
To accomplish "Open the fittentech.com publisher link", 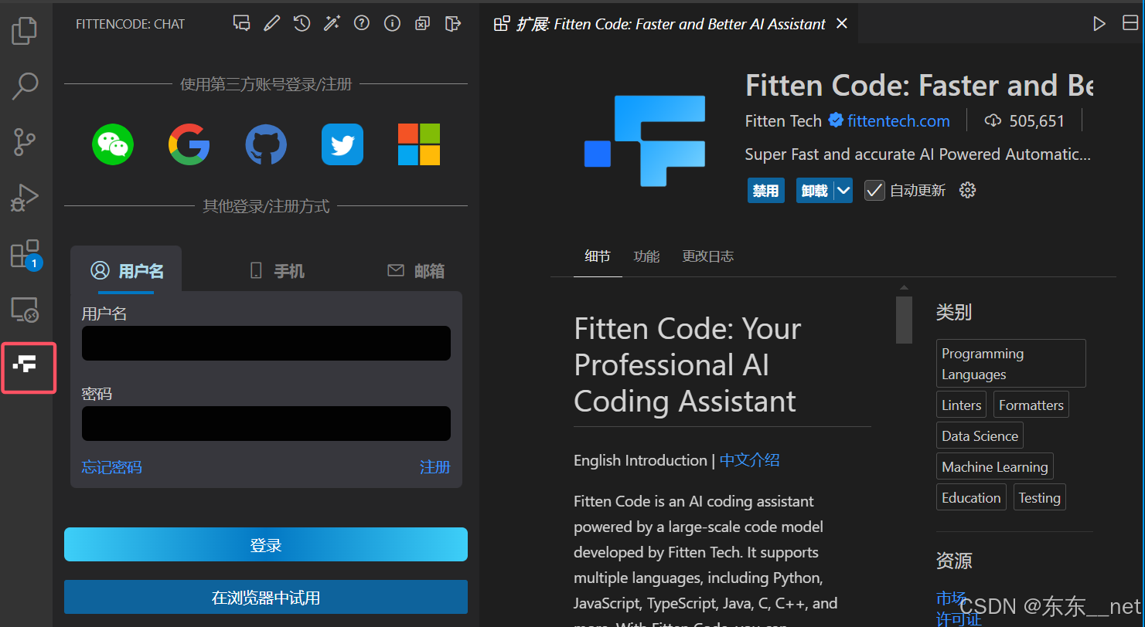I will point(898,120).
